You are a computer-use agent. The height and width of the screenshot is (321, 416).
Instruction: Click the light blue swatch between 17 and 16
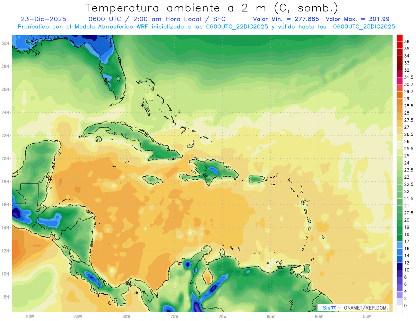point(400,245)
